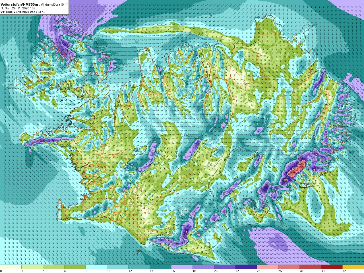Viewport: 364px width, 273px height.
Task: Pick the 12–14 teal legend swatch
Action: (139, 267)
